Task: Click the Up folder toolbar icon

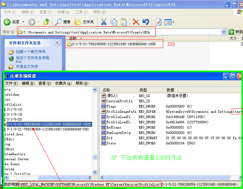Action: click(x=47, y=22)
